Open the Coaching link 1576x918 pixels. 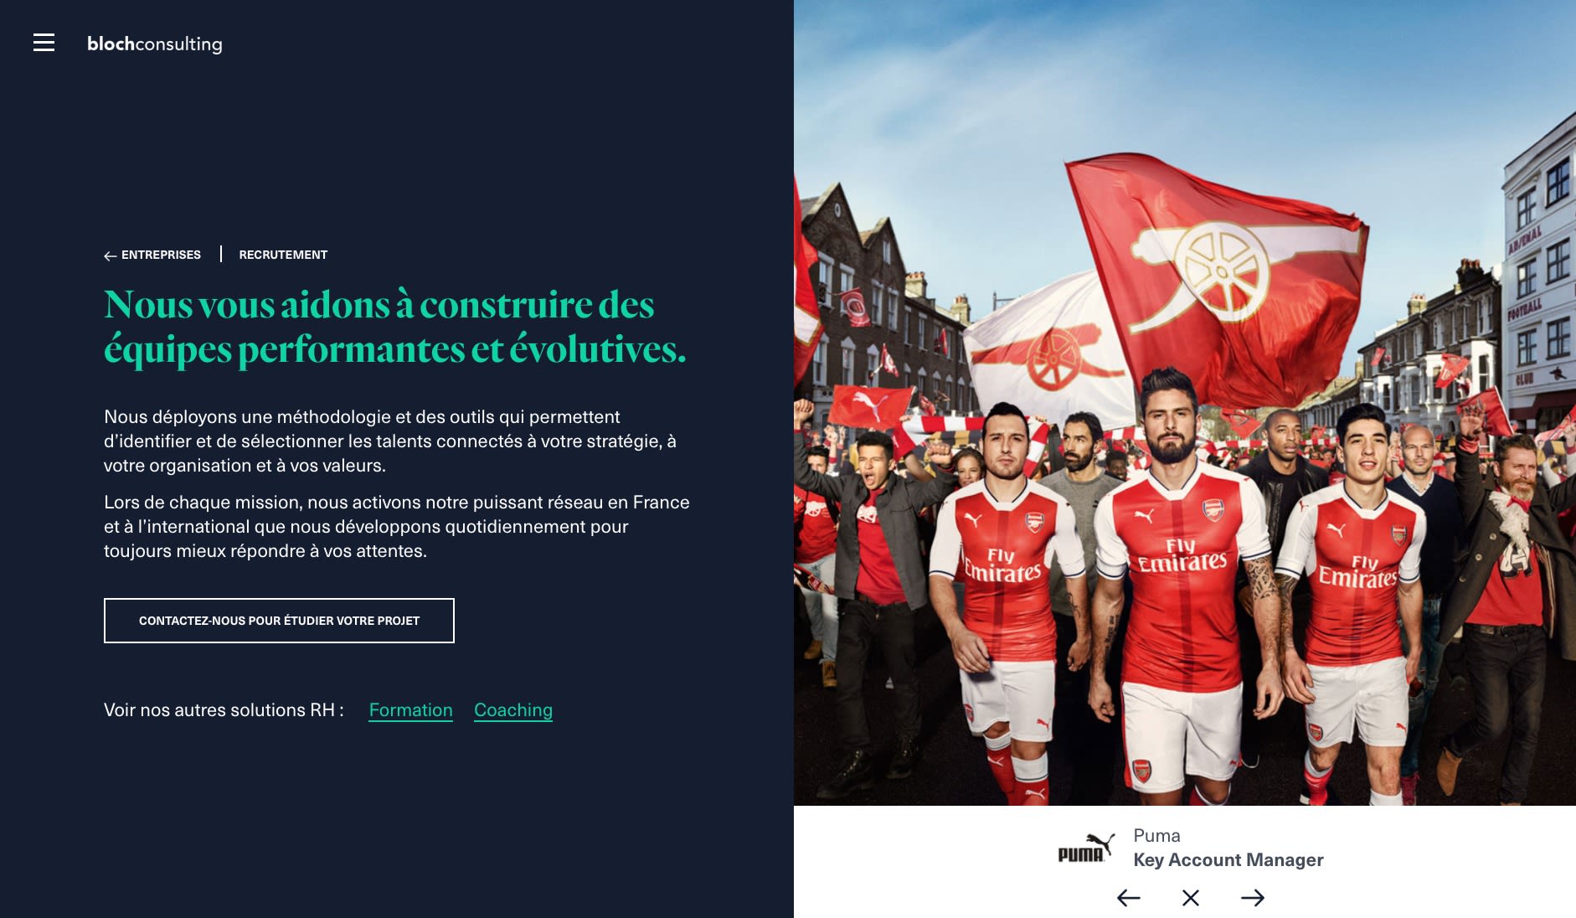513,710
